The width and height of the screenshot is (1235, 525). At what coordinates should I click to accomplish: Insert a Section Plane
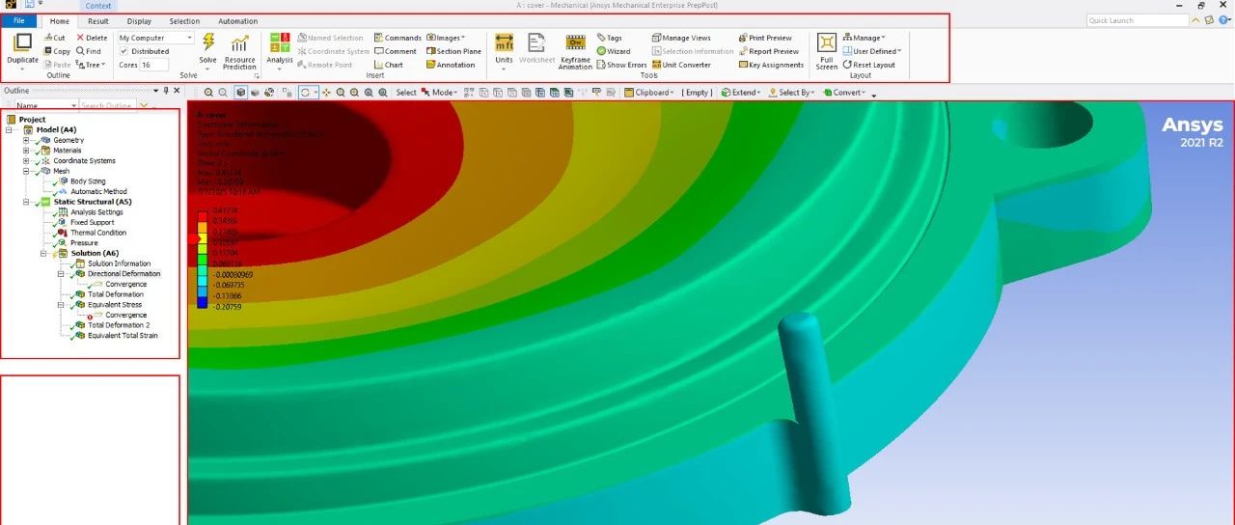(453, 51)
